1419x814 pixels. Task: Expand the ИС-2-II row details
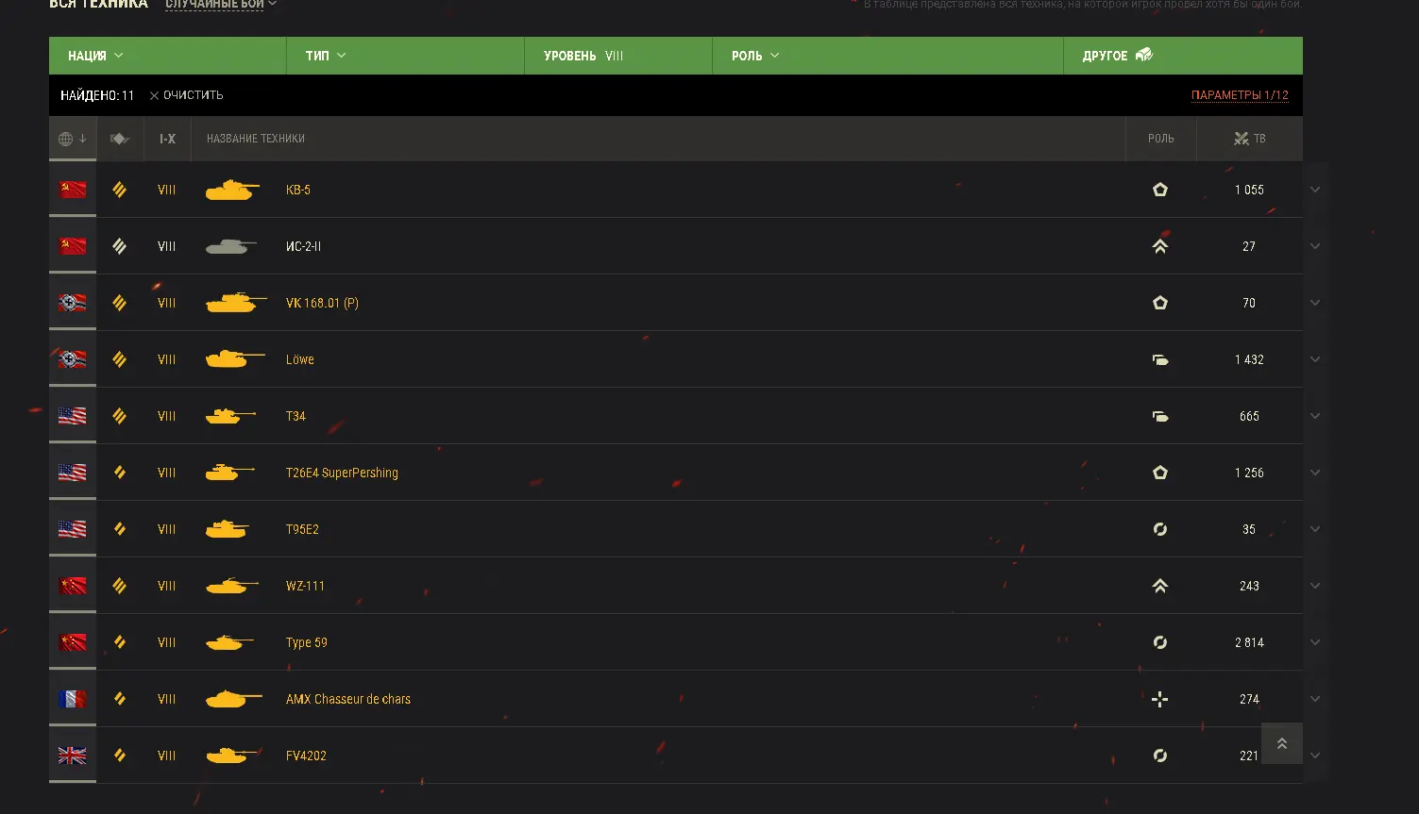(1315, 246)
